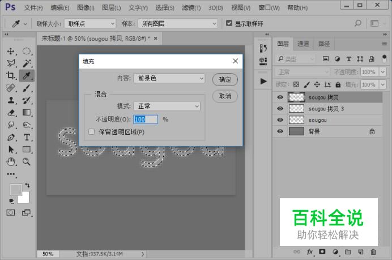This screenshot has height=260, width=392.
Task: Open the 文件 menu
Action: click(33, 8)
